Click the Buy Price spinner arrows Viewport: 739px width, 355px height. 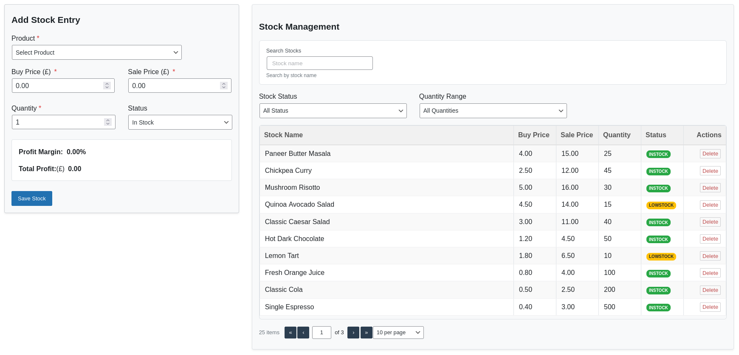pyautogui.click(x=107, y=86)
